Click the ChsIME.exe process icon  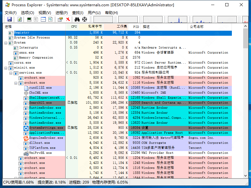tap(26, 93)
